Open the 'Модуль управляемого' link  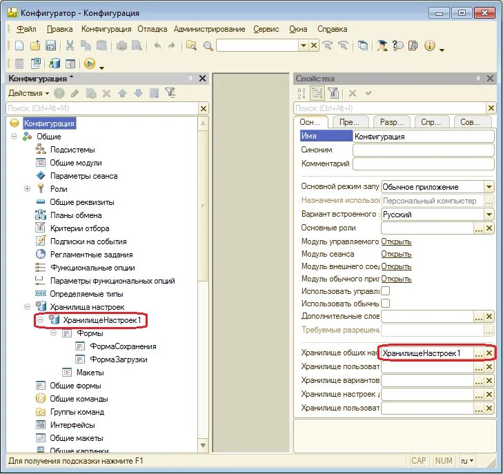pyautogui.click(x=396, y=241)
